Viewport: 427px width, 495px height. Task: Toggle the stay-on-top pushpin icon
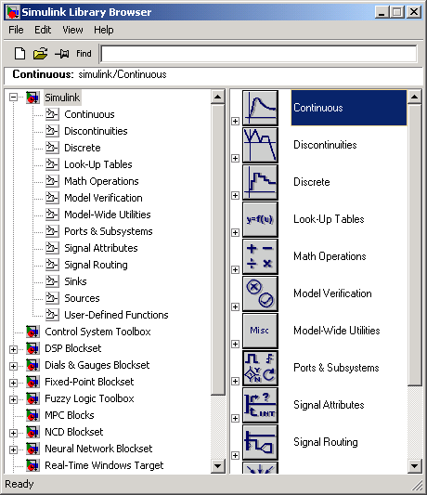[62, 54]
